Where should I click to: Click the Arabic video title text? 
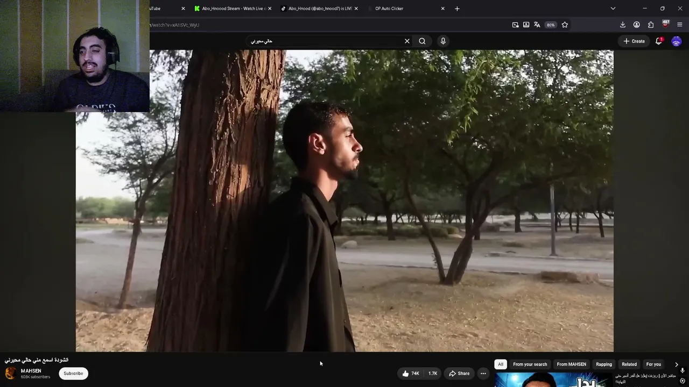coord(37,360)
